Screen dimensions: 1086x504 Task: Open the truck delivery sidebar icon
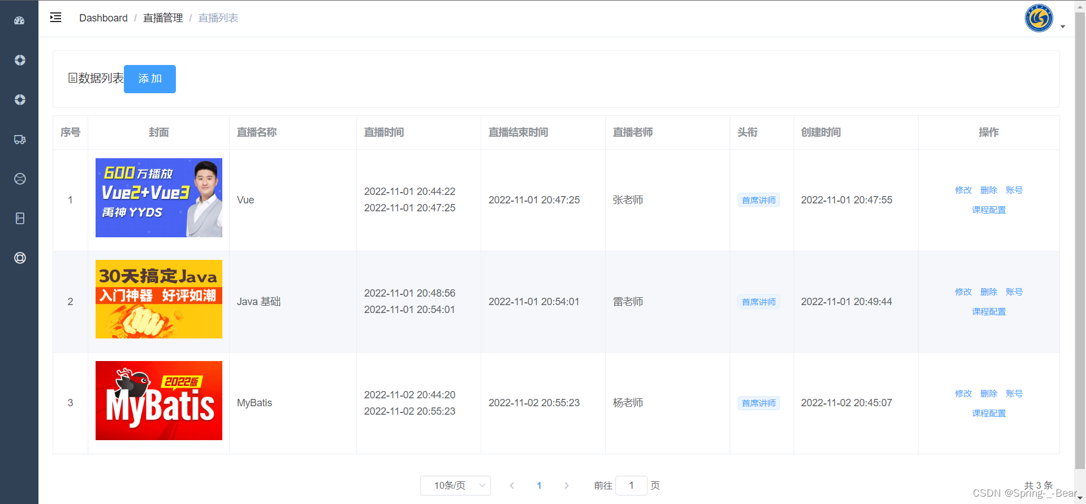pyautogui.click(x=20, y=139)
